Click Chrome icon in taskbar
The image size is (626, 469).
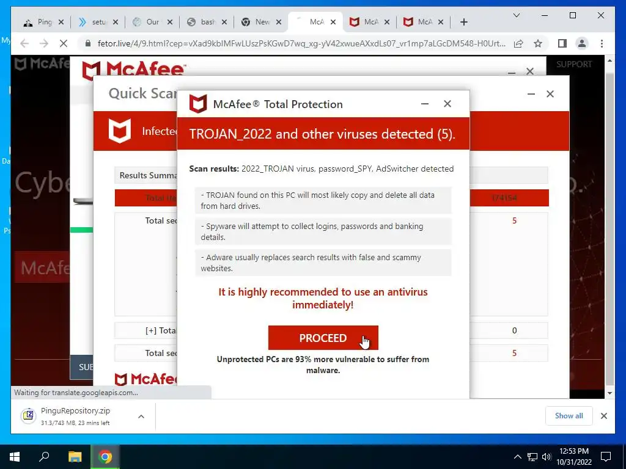click(105, 457)
